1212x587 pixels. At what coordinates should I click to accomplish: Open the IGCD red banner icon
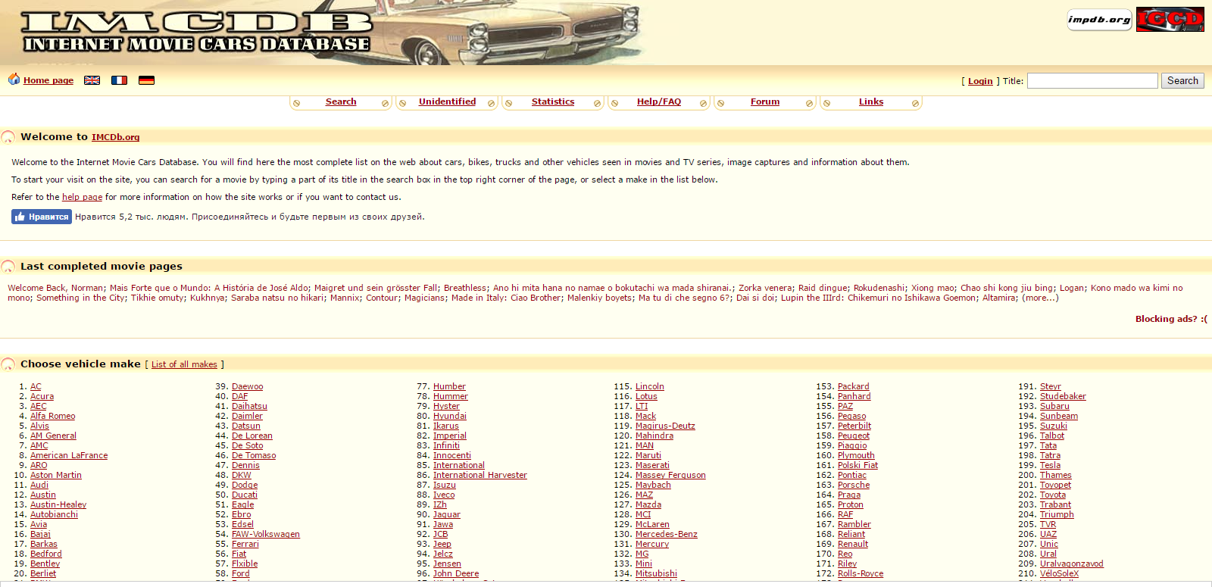(x=1170, y=20)
